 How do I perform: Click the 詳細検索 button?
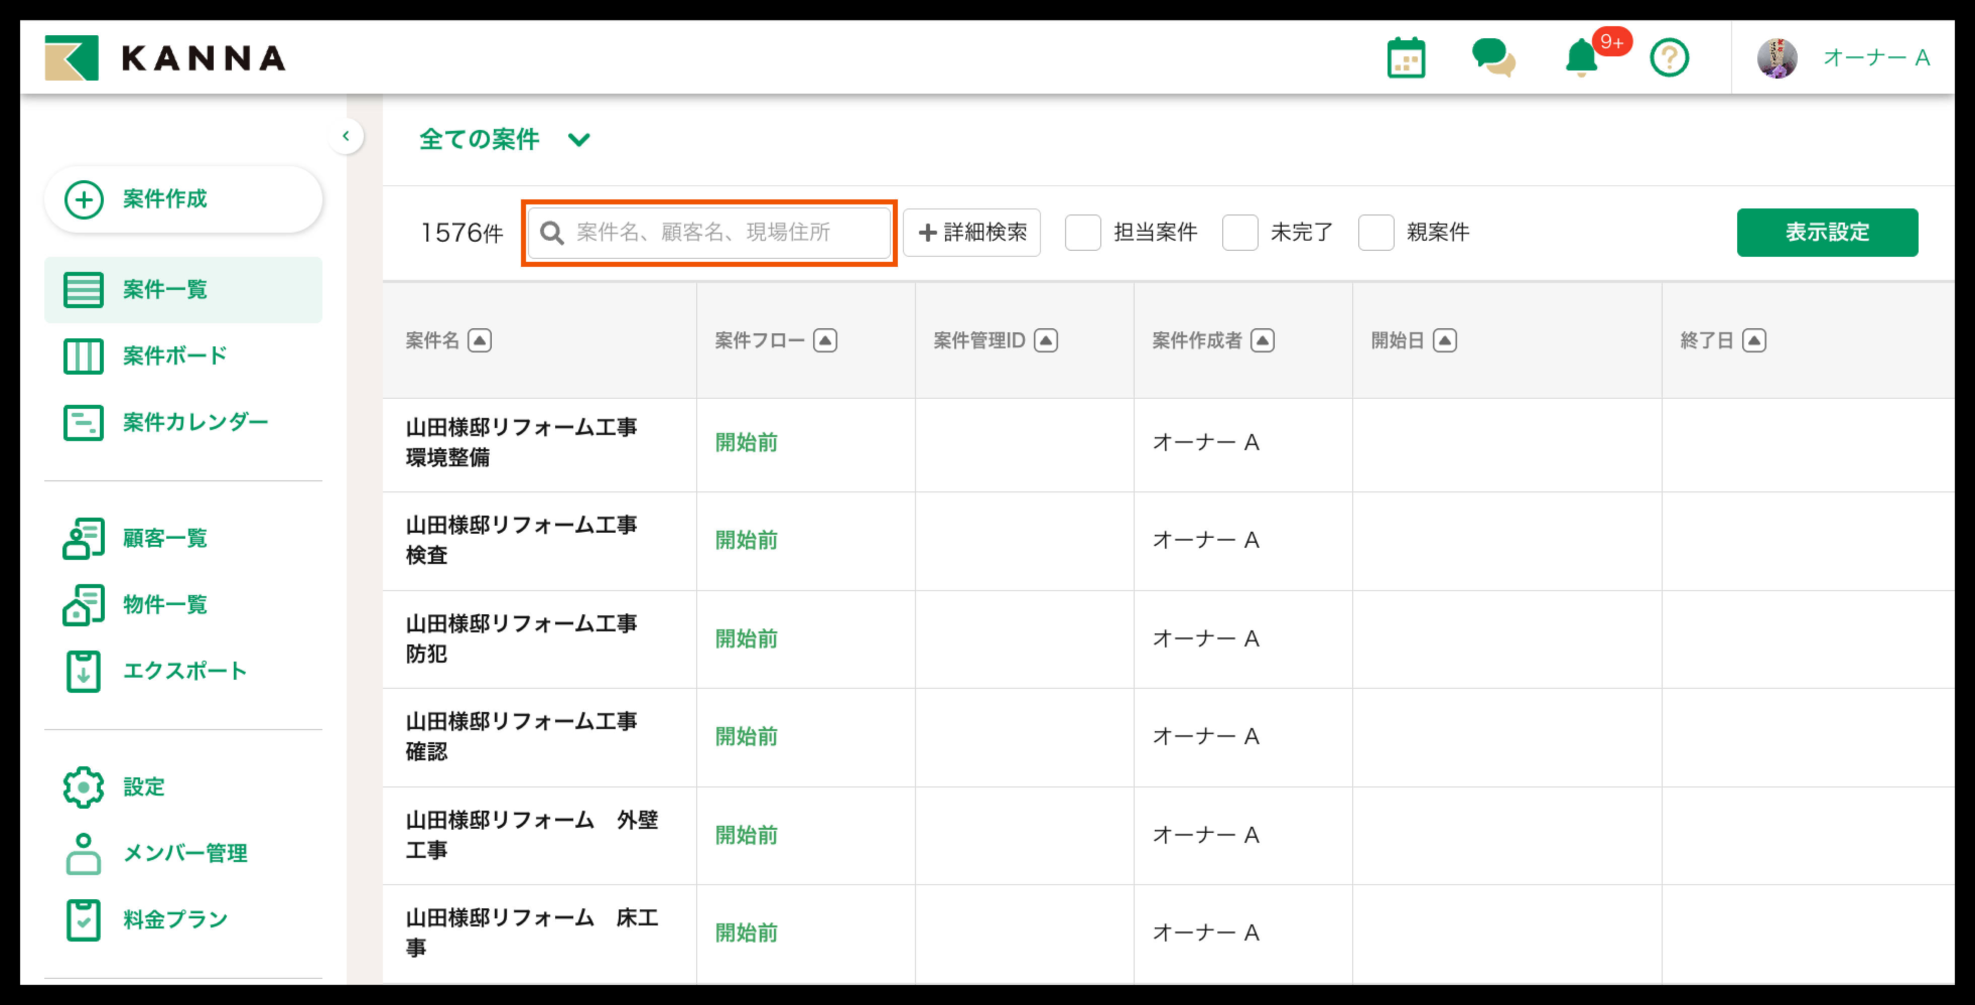(x=971, y=232)
